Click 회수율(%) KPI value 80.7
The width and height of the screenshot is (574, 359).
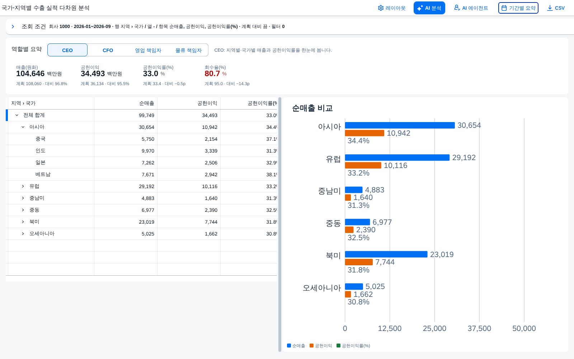(212, 74)
